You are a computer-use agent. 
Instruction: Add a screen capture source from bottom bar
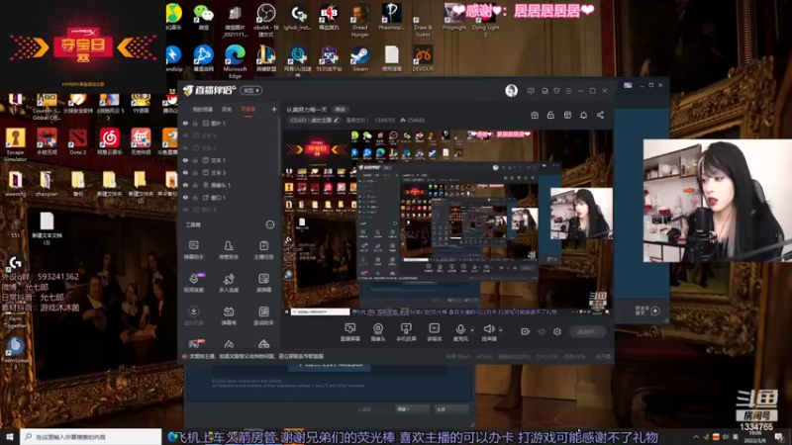[x=350, y=332]
